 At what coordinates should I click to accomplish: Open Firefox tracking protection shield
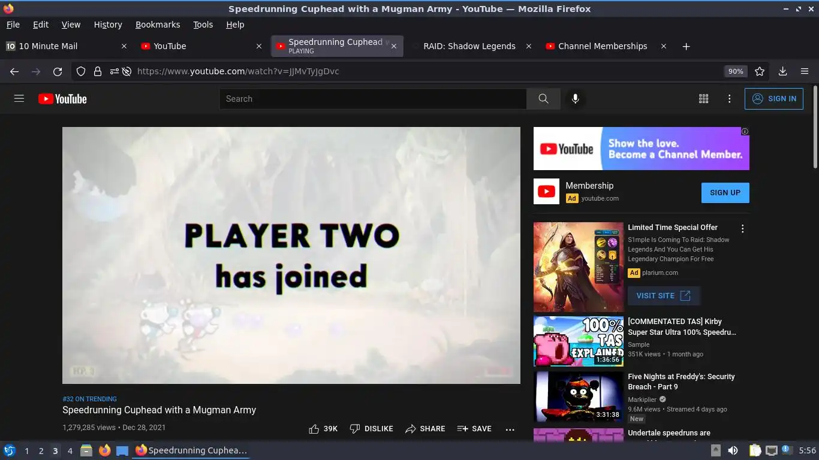(x=81, y=71)
